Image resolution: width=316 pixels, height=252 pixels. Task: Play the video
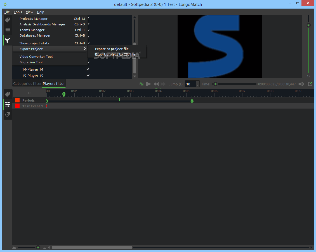[x=148, y=84]
